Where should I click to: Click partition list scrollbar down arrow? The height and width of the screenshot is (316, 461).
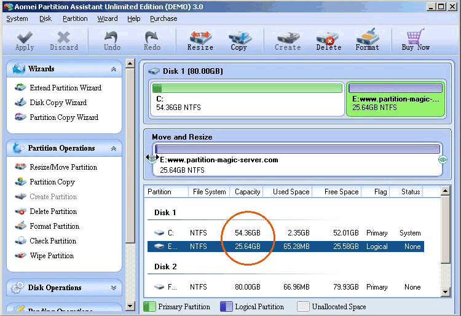coord(446,292)
